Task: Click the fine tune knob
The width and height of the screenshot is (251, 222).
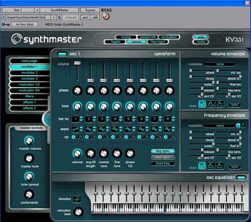Action: click(117, 153)
